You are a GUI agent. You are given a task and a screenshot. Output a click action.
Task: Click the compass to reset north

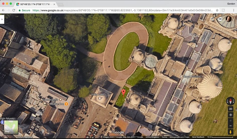pos(230,101)
